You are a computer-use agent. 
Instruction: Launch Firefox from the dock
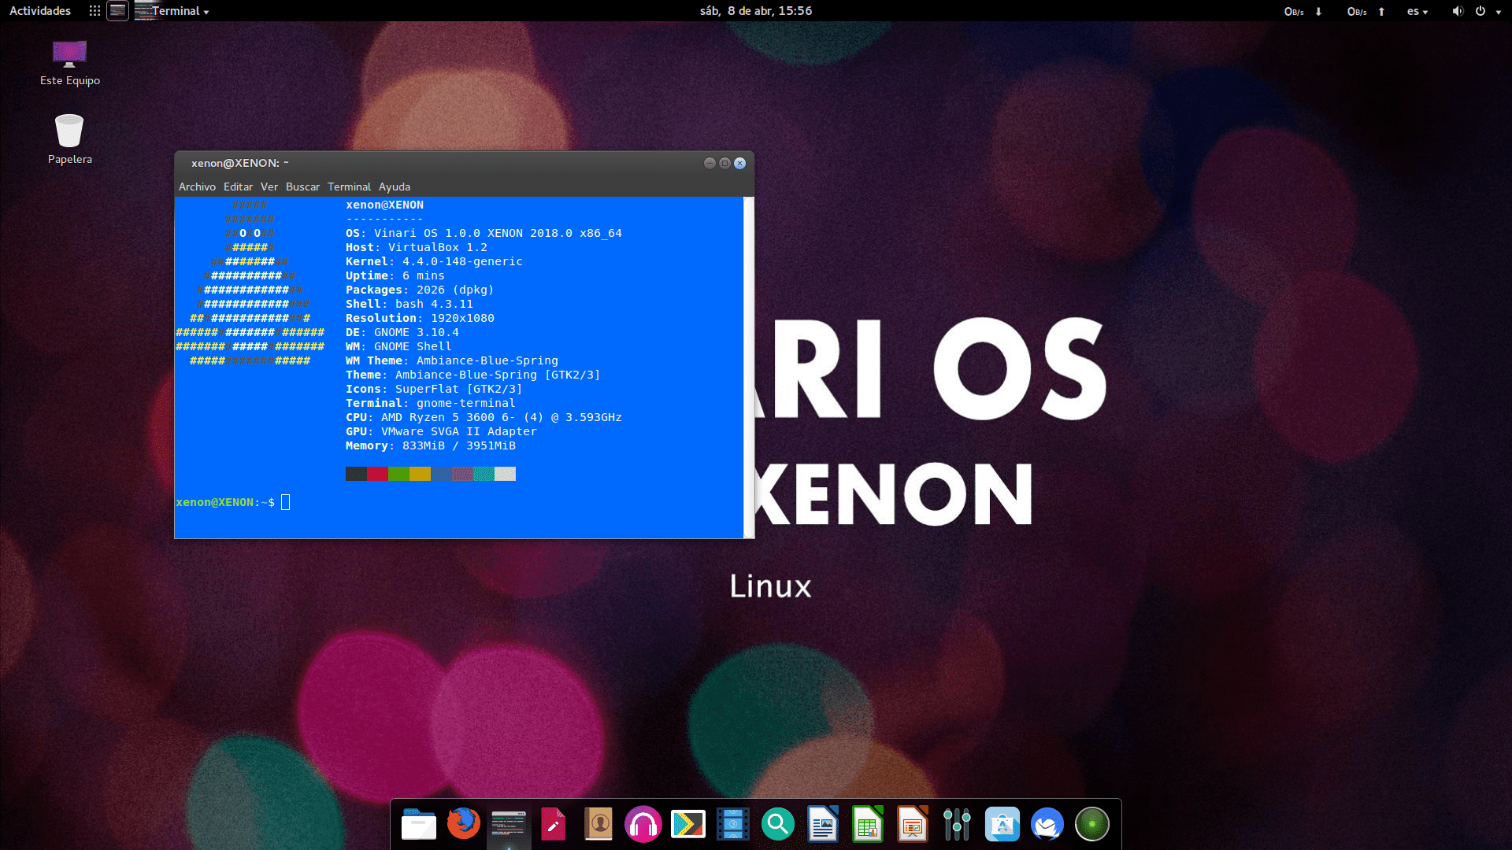click(463, 824)
